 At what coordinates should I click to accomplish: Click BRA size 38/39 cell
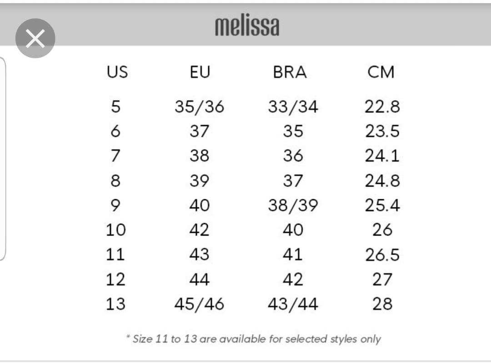[293, 205]
